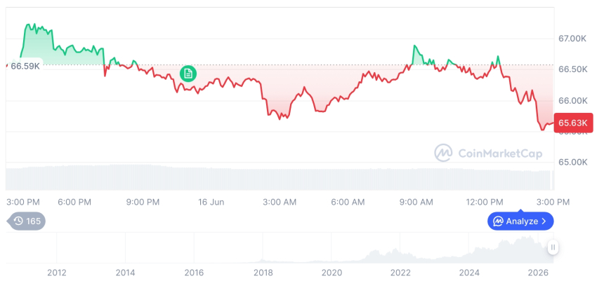This screenshot has width=604, height=281.
Task: Jump to 2022 in the timeline navigator
Action: click(400, 273)
